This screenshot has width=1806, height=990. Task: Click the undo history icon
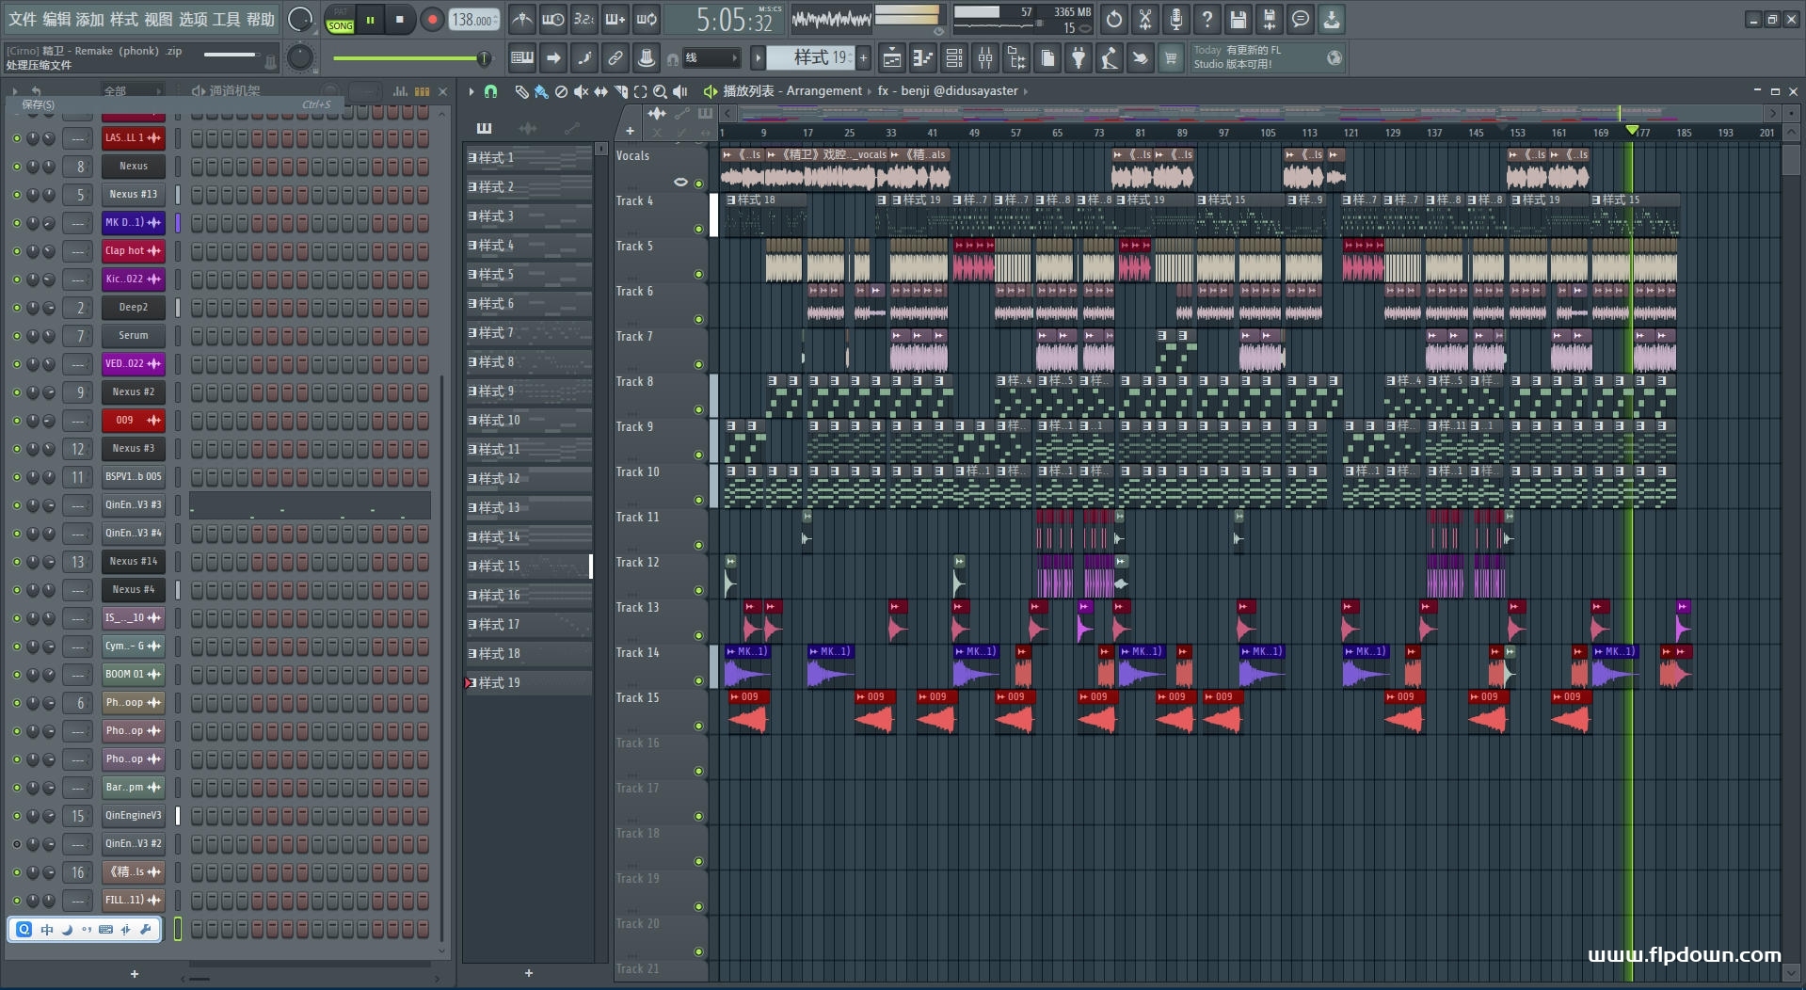click(x=1114, y=19)
